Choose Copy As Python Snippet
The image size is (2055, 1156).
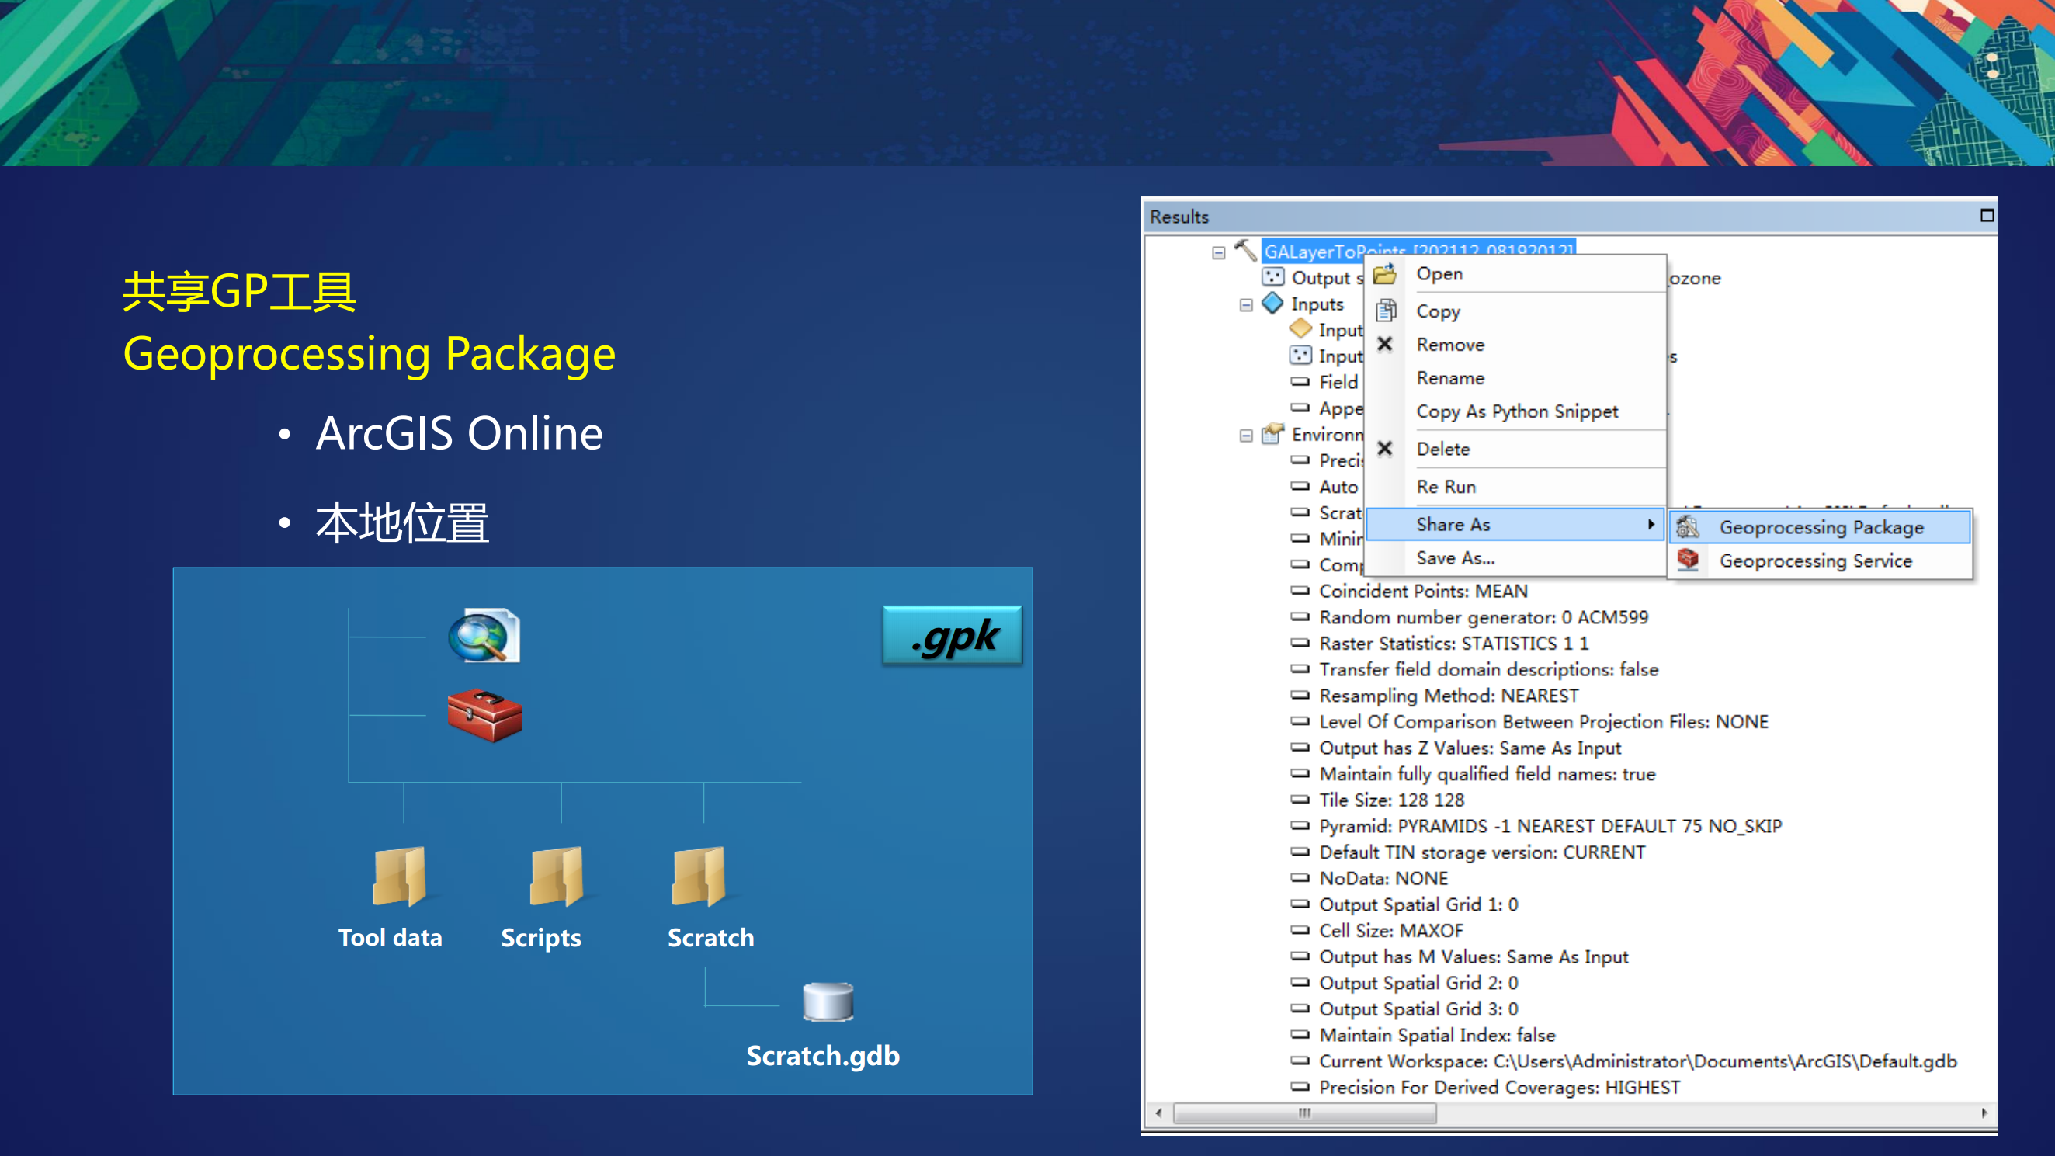(x=1515, y=411)
